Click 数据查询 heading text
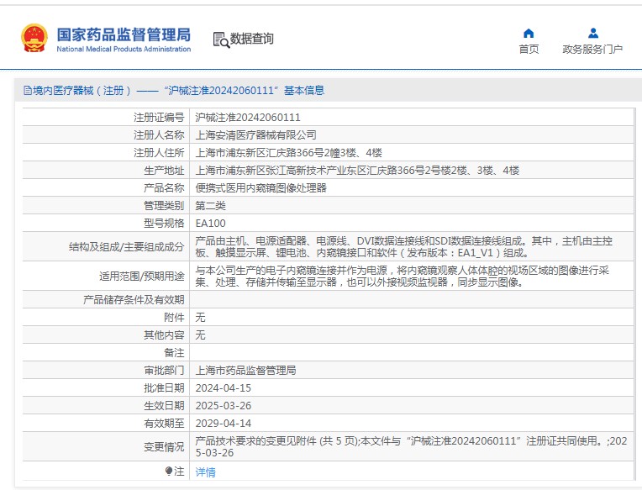 (251, 39)
